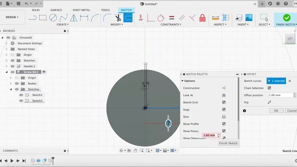Hide Sketch2 with its eye icon
This screenshot has height=167, width=297.
[21, 101]
